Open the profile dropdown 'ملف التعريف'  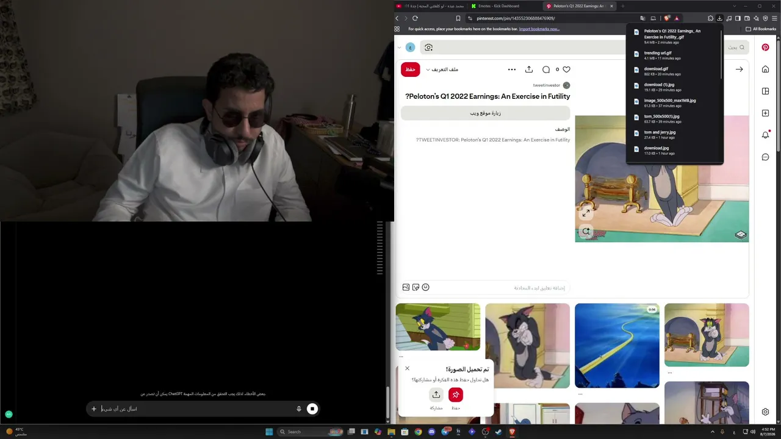442,70
